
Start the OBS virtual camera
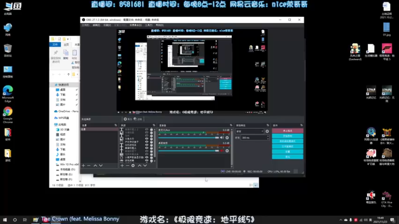[x=288, y=141]
